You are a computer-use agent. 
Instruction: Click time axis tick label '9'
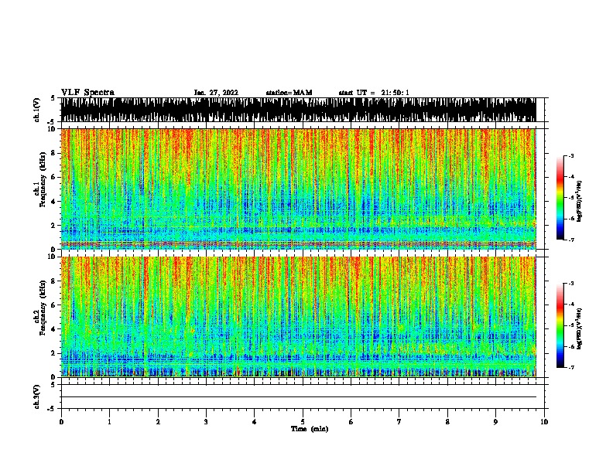[495, 422]
